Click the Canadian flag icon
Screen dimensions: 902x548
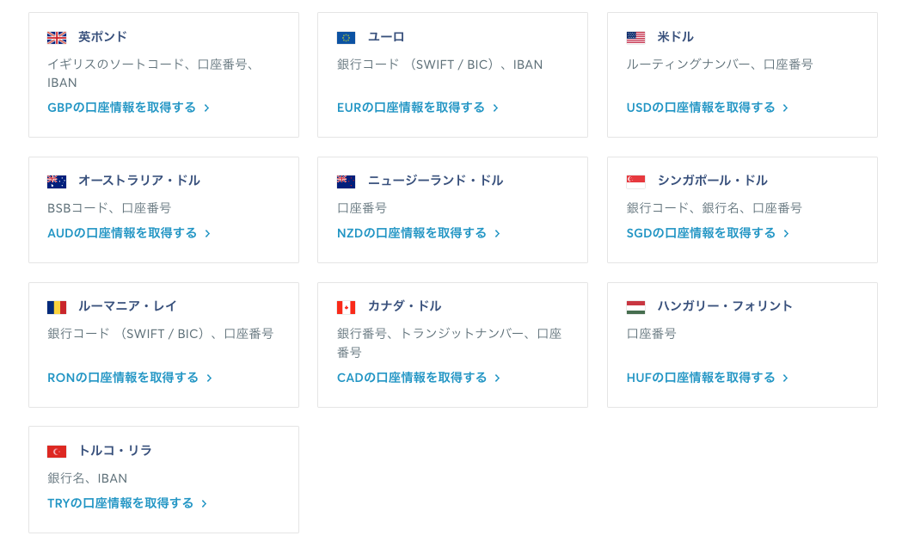[346, 307]
